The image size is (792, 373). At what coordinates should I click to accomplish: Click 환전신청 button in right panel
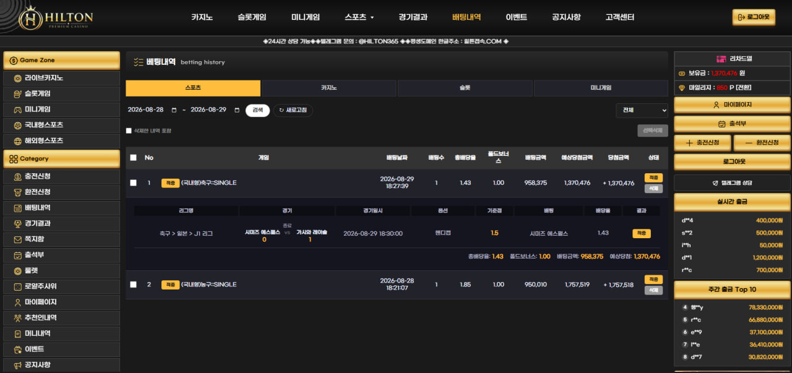(x=762, y=143)
